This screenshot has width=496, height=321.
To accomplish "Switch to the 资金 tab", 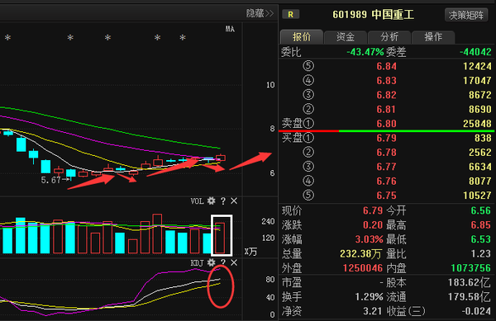I will (346, 37).
